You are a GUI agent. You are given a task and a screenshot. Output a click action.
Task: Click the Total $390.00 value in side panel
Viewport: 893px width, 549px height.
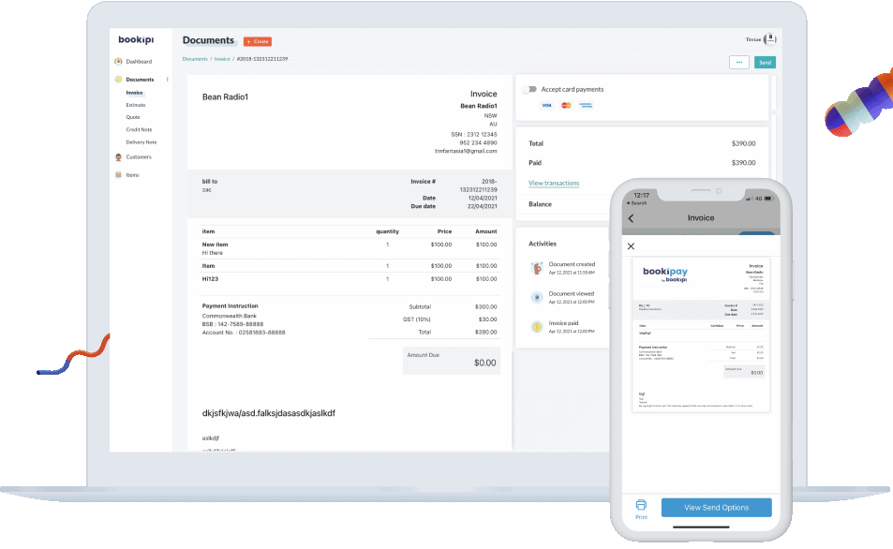pos(743,143)
